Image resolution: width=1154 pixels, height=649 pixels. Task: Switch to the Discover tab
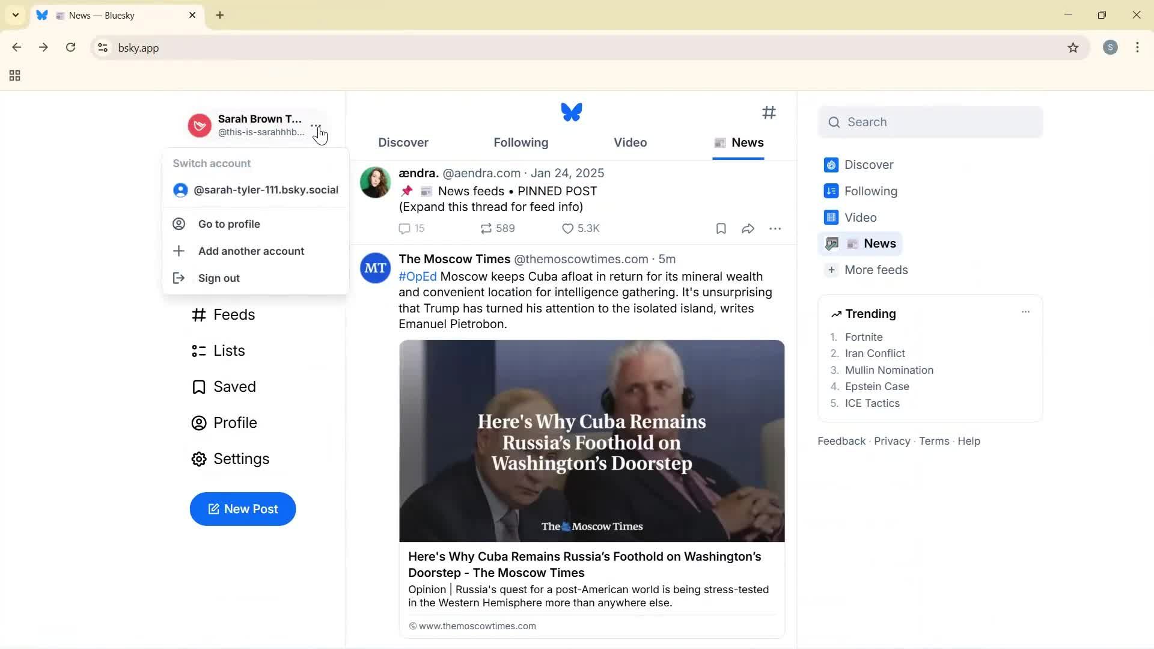[x=403, y=142]
